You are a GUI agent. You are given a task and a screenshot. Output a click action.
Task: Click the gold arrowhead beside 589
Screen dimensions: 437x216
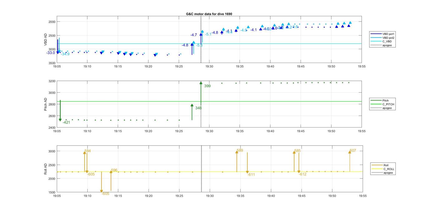click(x=237, y=152)
